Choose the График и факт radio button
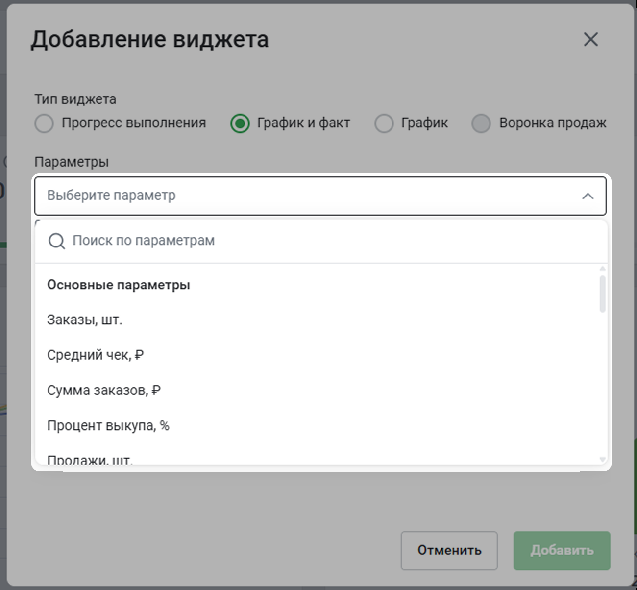 240,123
